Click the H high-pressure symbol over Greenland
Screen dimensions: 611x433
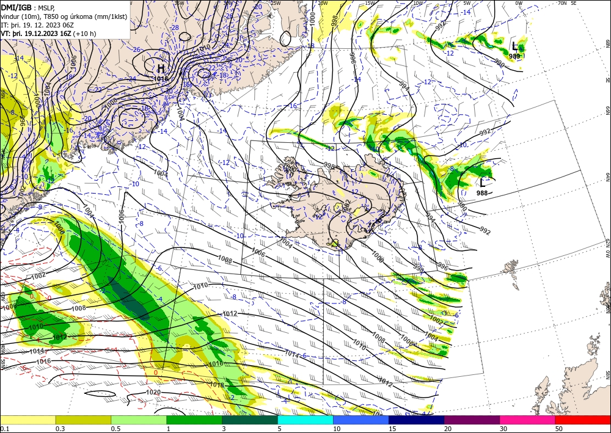(161, 69)
